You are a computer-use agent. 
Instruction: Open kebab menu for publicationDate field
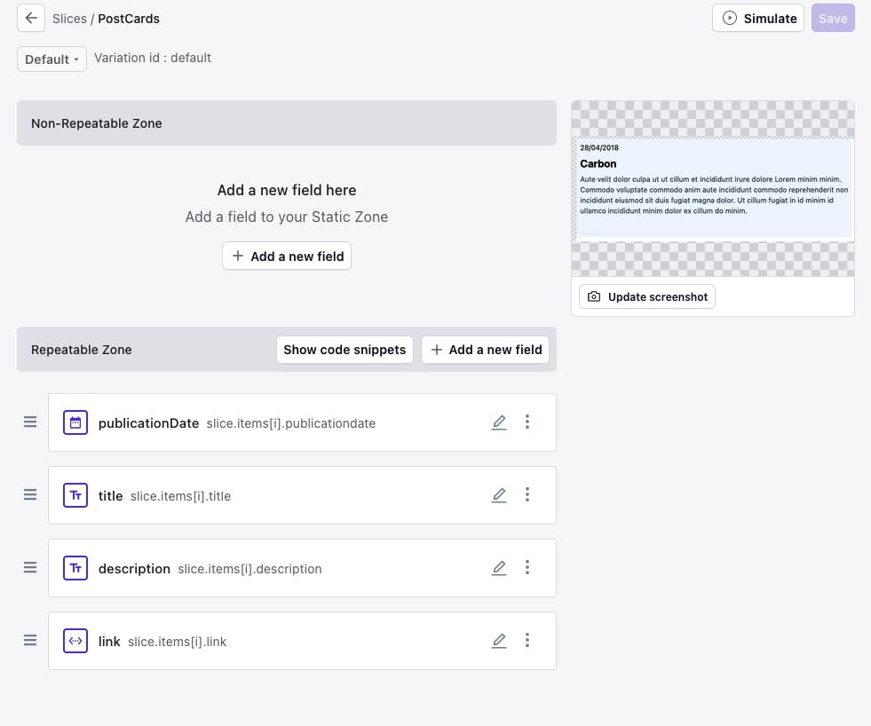pos(527,422)
